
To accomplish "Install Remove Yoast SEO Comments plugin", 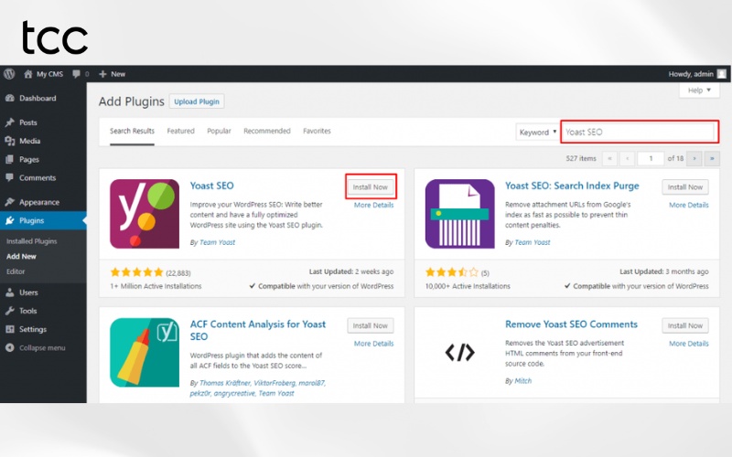I will [x=684, y=325].
